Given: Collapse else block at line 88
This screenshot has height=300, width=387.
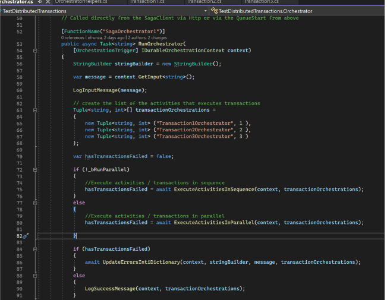Looking at the screenshot, I should coord(35,276).
